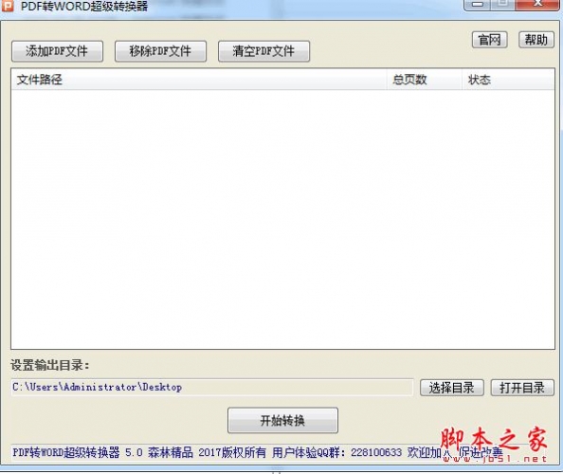Image resolution: width=563 pixels, height=474 pixels.
Task: Open the 官网 website button
Action: [x=489, y=40]
